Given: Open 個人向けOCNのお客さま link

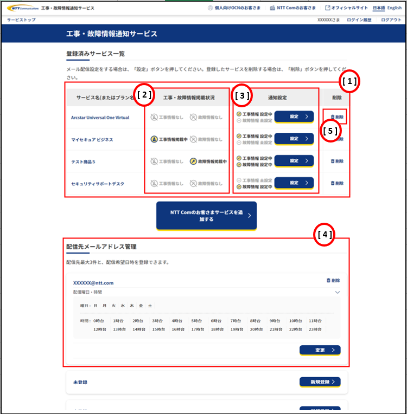Looking at the screenshot, I should pyautogui.click(x=234, y=8).
